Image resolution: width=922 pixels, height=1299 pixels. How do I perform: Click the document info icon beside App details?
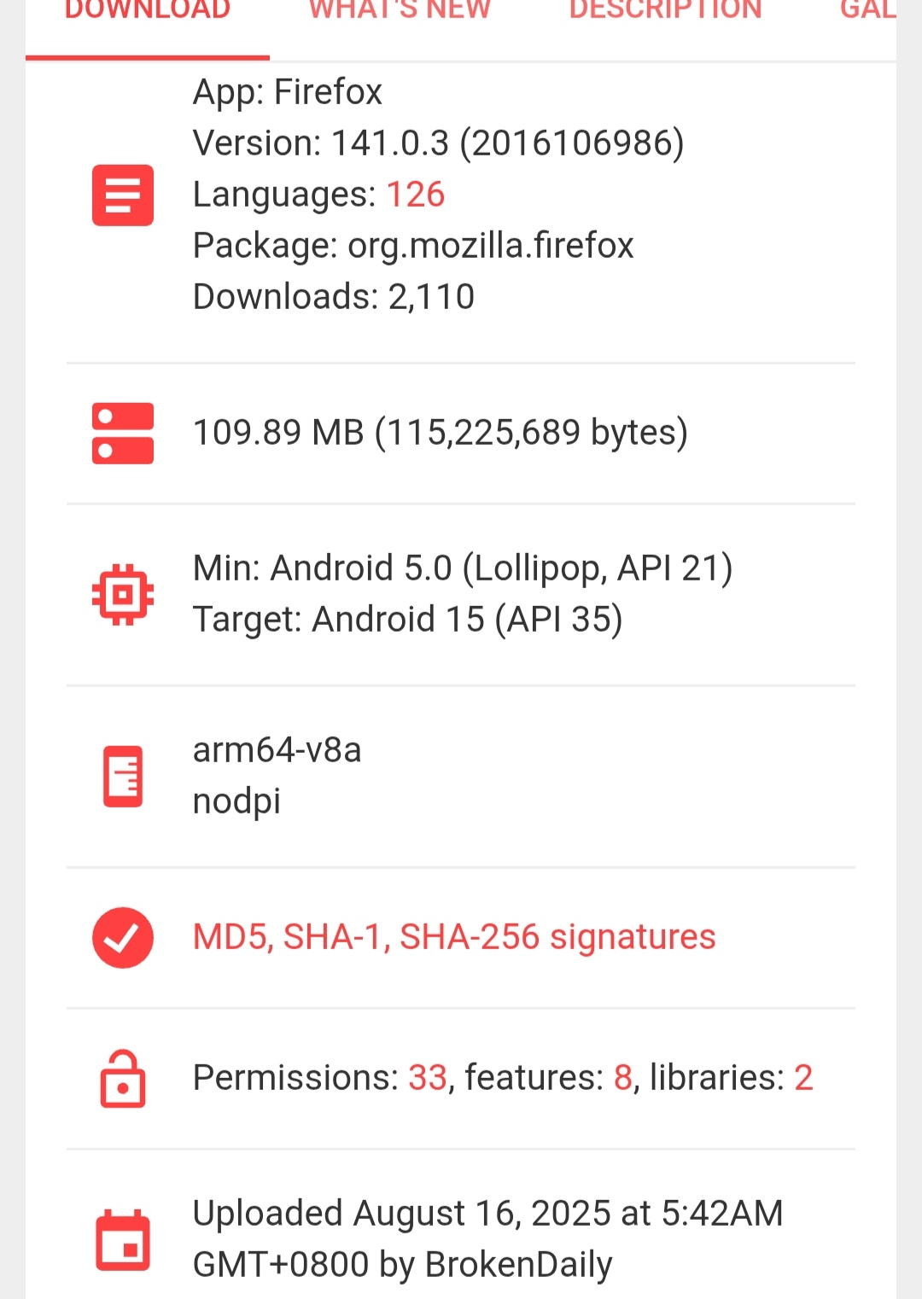click(x=123, y=195)
